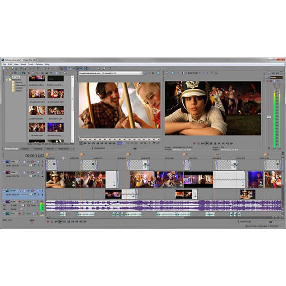Open the Touch automation mode dropdown on Audio track
The width and height of the screenshot is (286, 286).
(x=38, y=205)
